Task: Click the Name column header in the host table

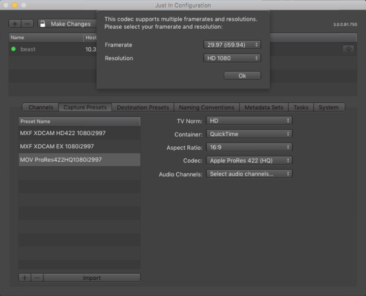Action: tap(46, 38)
